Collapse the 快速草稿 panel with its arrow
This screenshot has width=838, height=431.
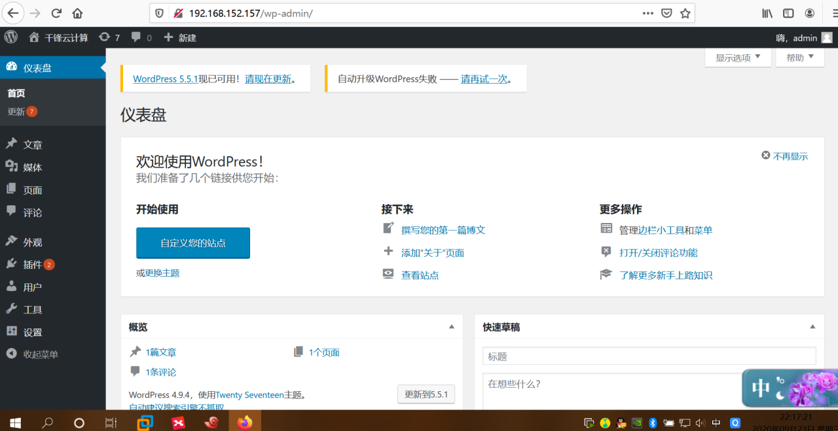(812, 326)
